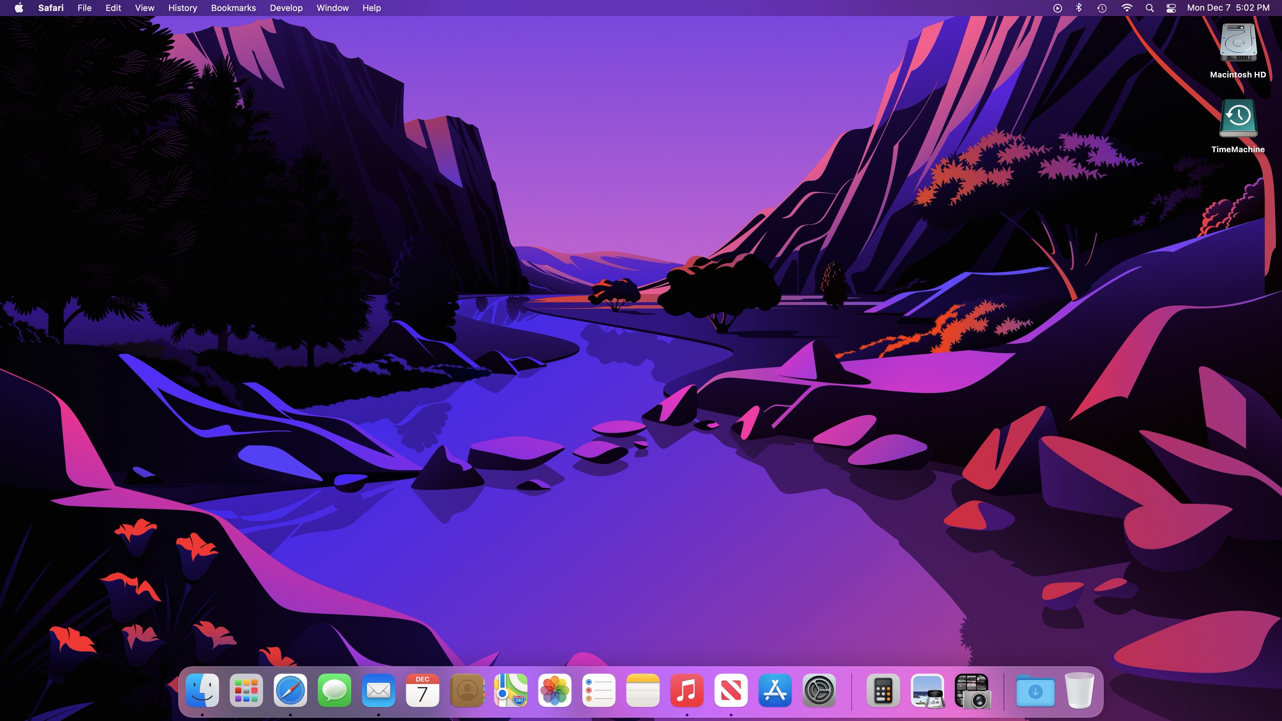The image size is (1282, 721).
Task: Open System Preferences gear icon
Action: point(819,691)
